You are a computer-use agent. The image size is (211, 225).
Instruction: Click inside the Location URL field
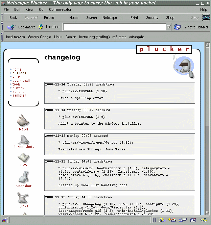coord(115,27)
